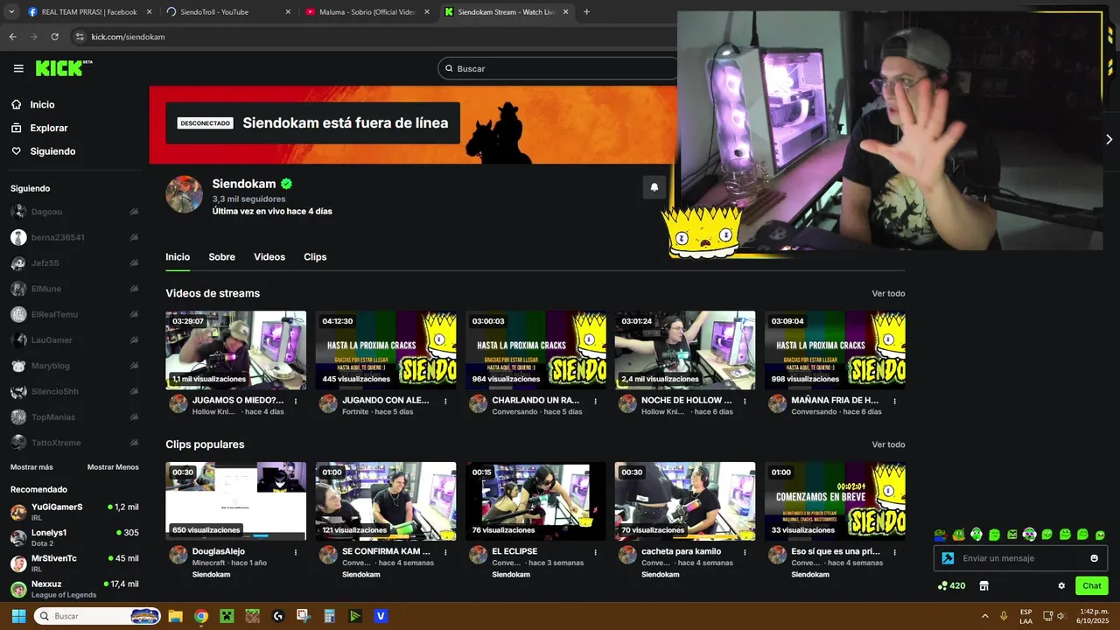Open the system volume control
This screenshot has height=630, width=1120.
(1060, 616)
